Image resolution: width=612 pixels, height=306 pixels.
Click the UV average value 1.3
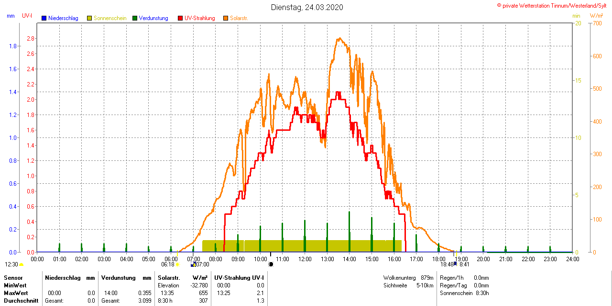coord(261,301)
